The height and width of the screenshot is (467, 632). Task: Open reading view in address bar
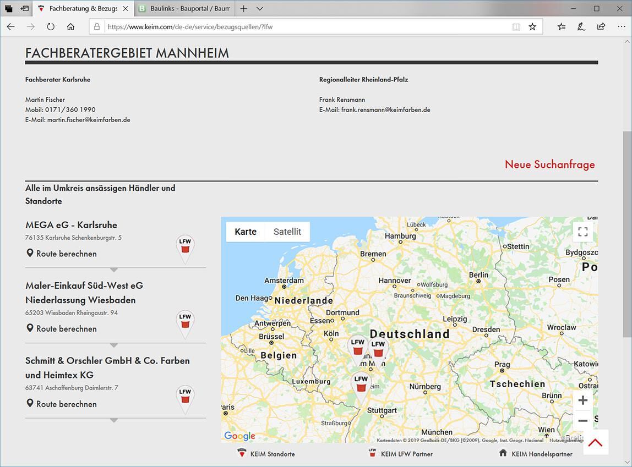tap(516, 27)
